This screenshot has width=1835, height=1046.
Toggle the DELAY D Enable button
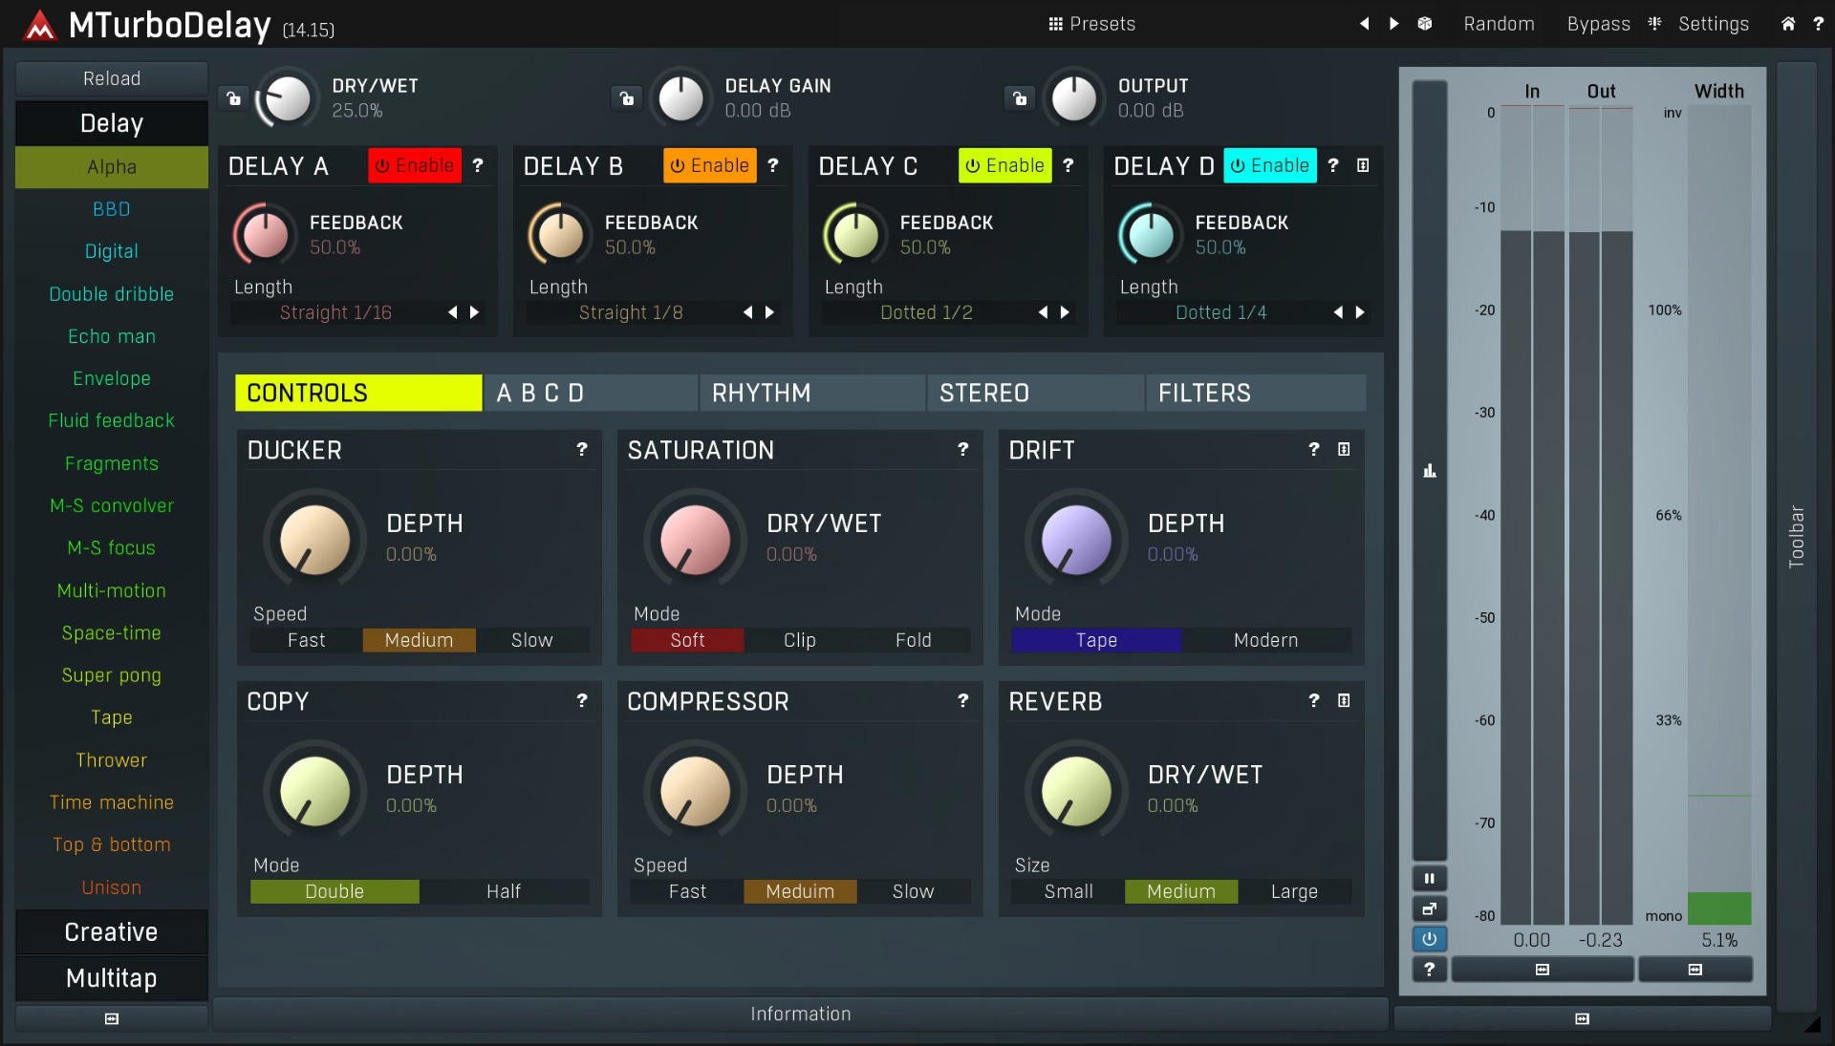[1270, 165]
